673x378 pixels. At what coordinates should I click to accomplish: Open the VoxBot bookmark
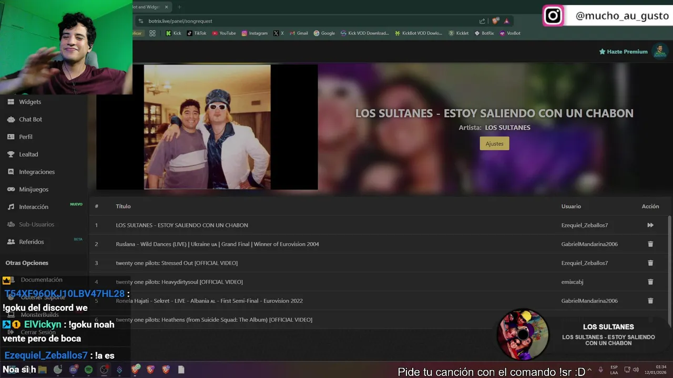(x=510, y=33)
